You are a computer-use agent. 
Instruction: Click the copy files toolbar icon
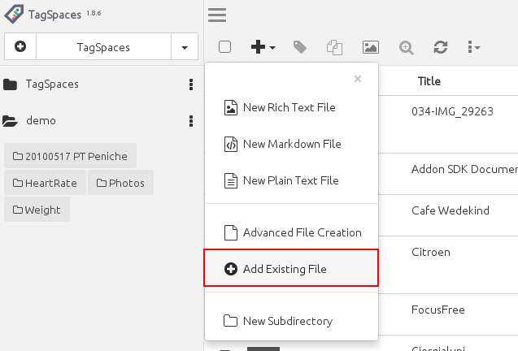coord(334,47)
